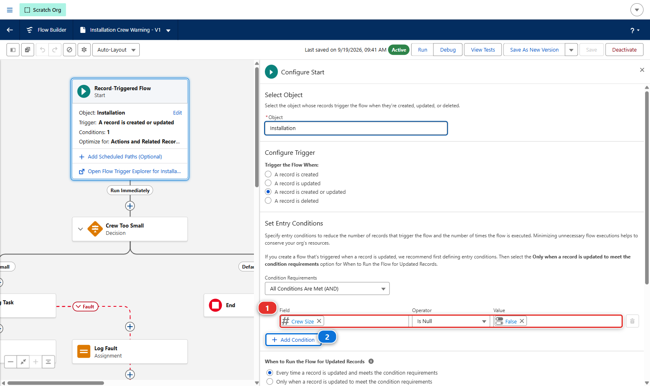Image resolution: width=650 pixels, height=386 pixels.
Task: Click the Log Fault assignment icon
Action: pyautogui.click(x=84, y=351)
